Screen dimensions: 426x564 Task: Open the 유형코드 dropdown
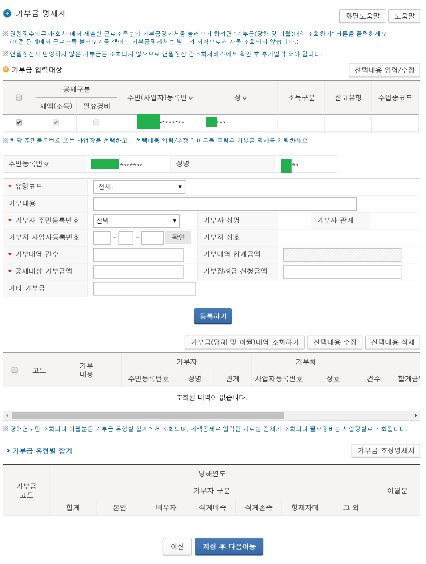pyautogui.click(x=139, y=187)
